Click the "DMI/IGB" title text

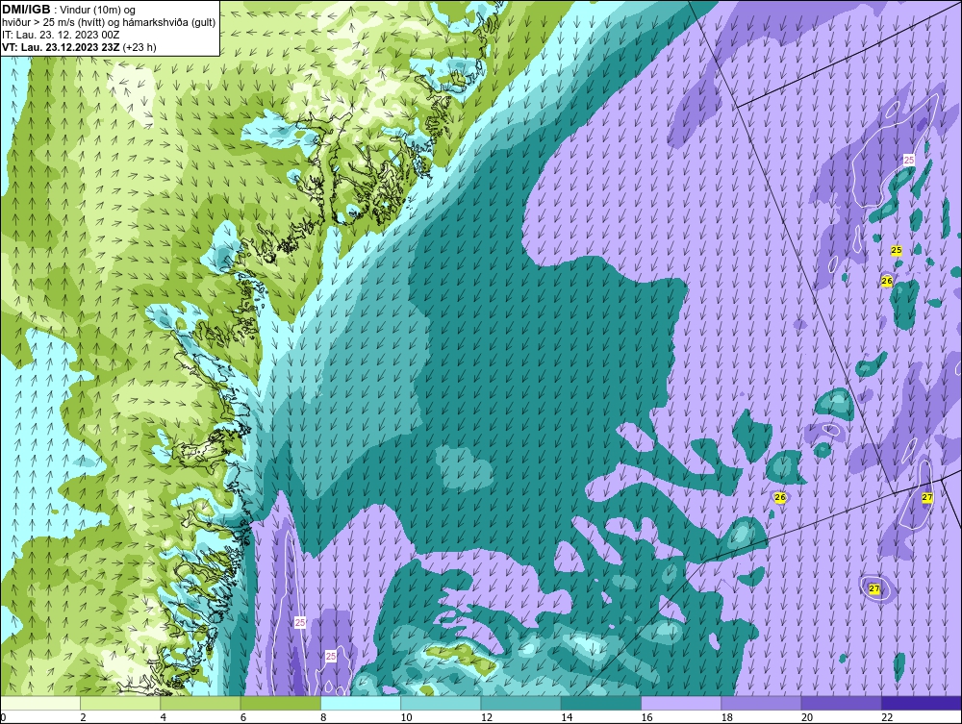point(26,10)
